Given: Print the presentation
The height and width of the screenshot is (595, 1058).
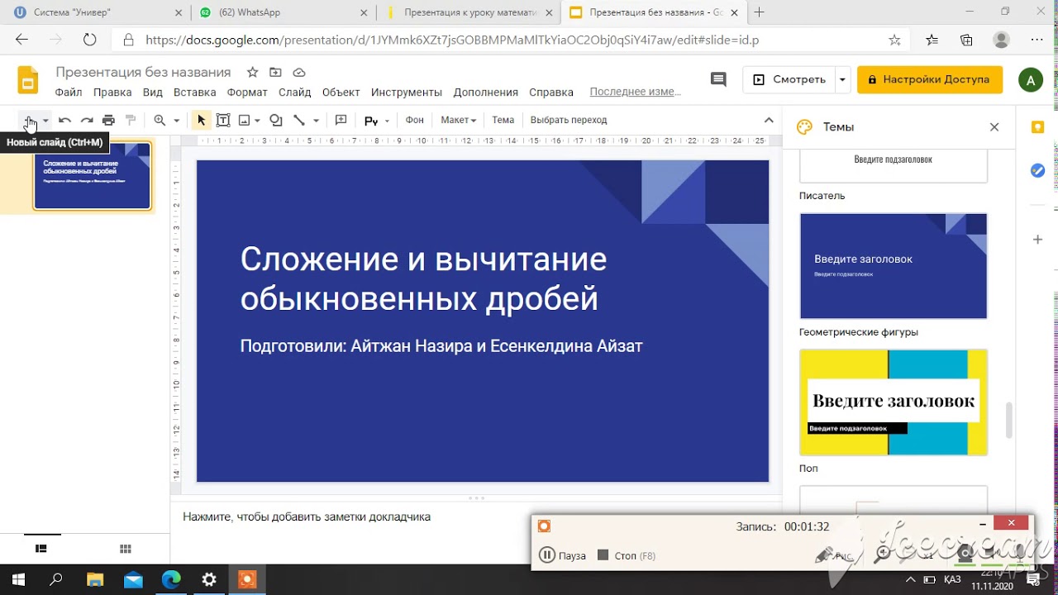Looking at the screenshot, I should [x=108, y=121].
